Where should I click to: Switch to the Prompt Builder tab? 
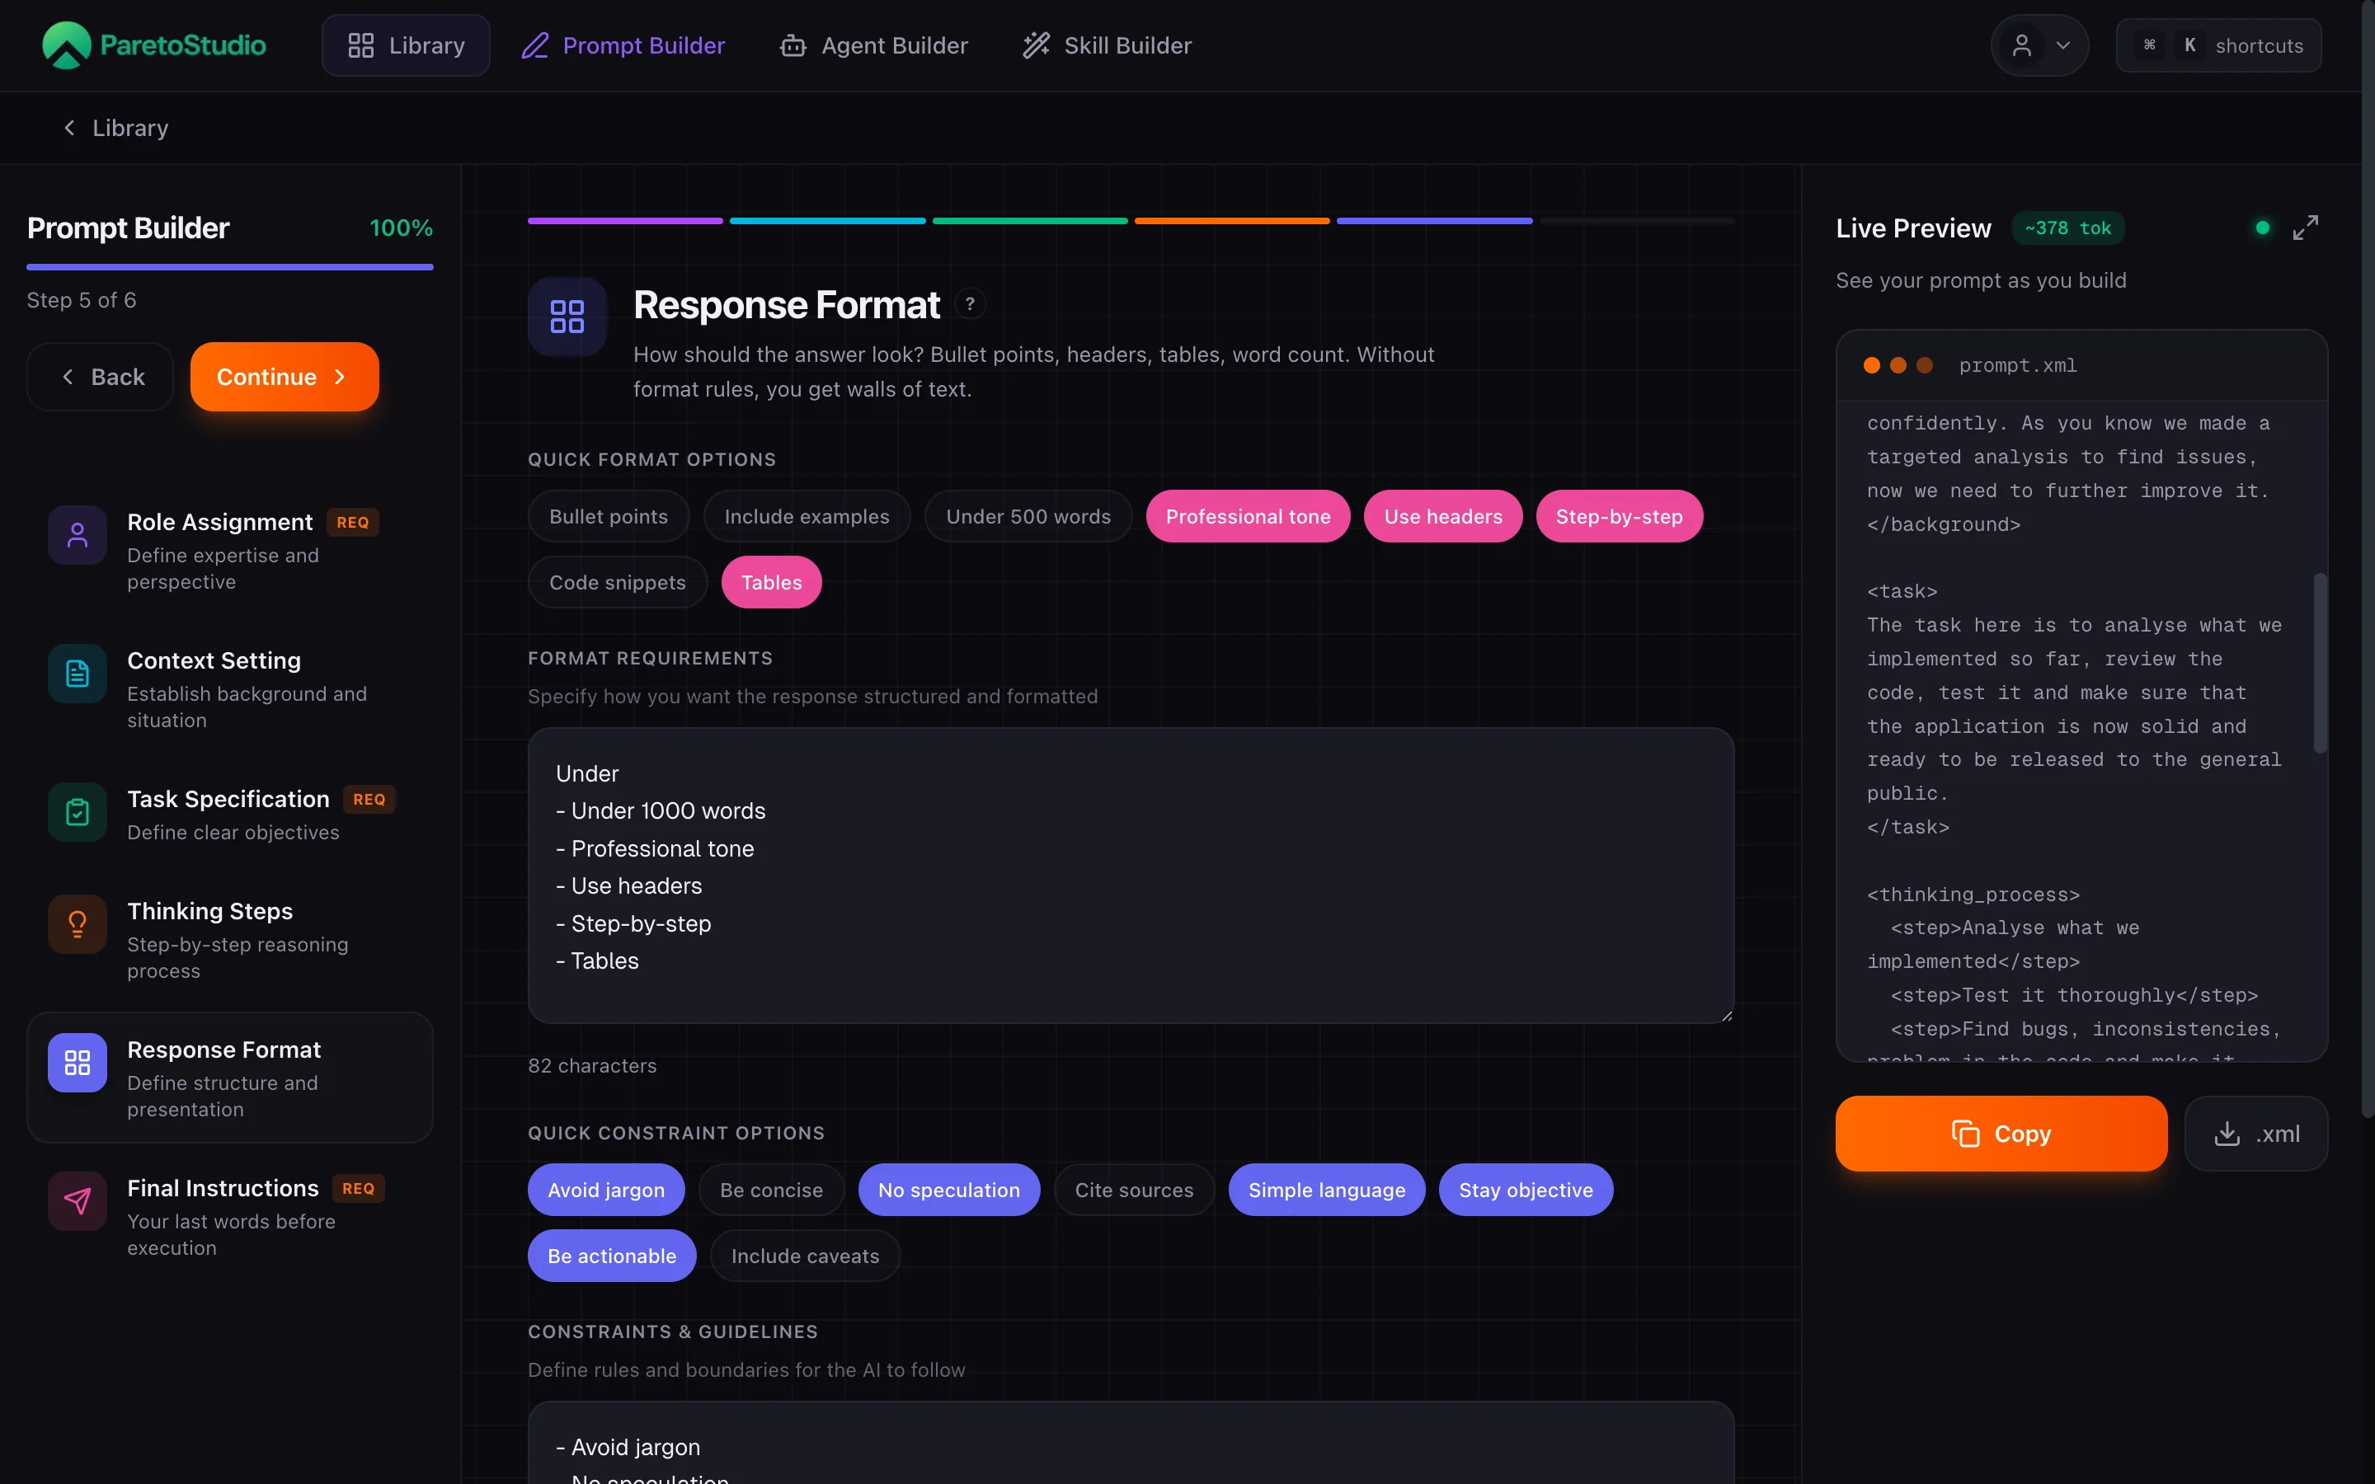point(623,45)
